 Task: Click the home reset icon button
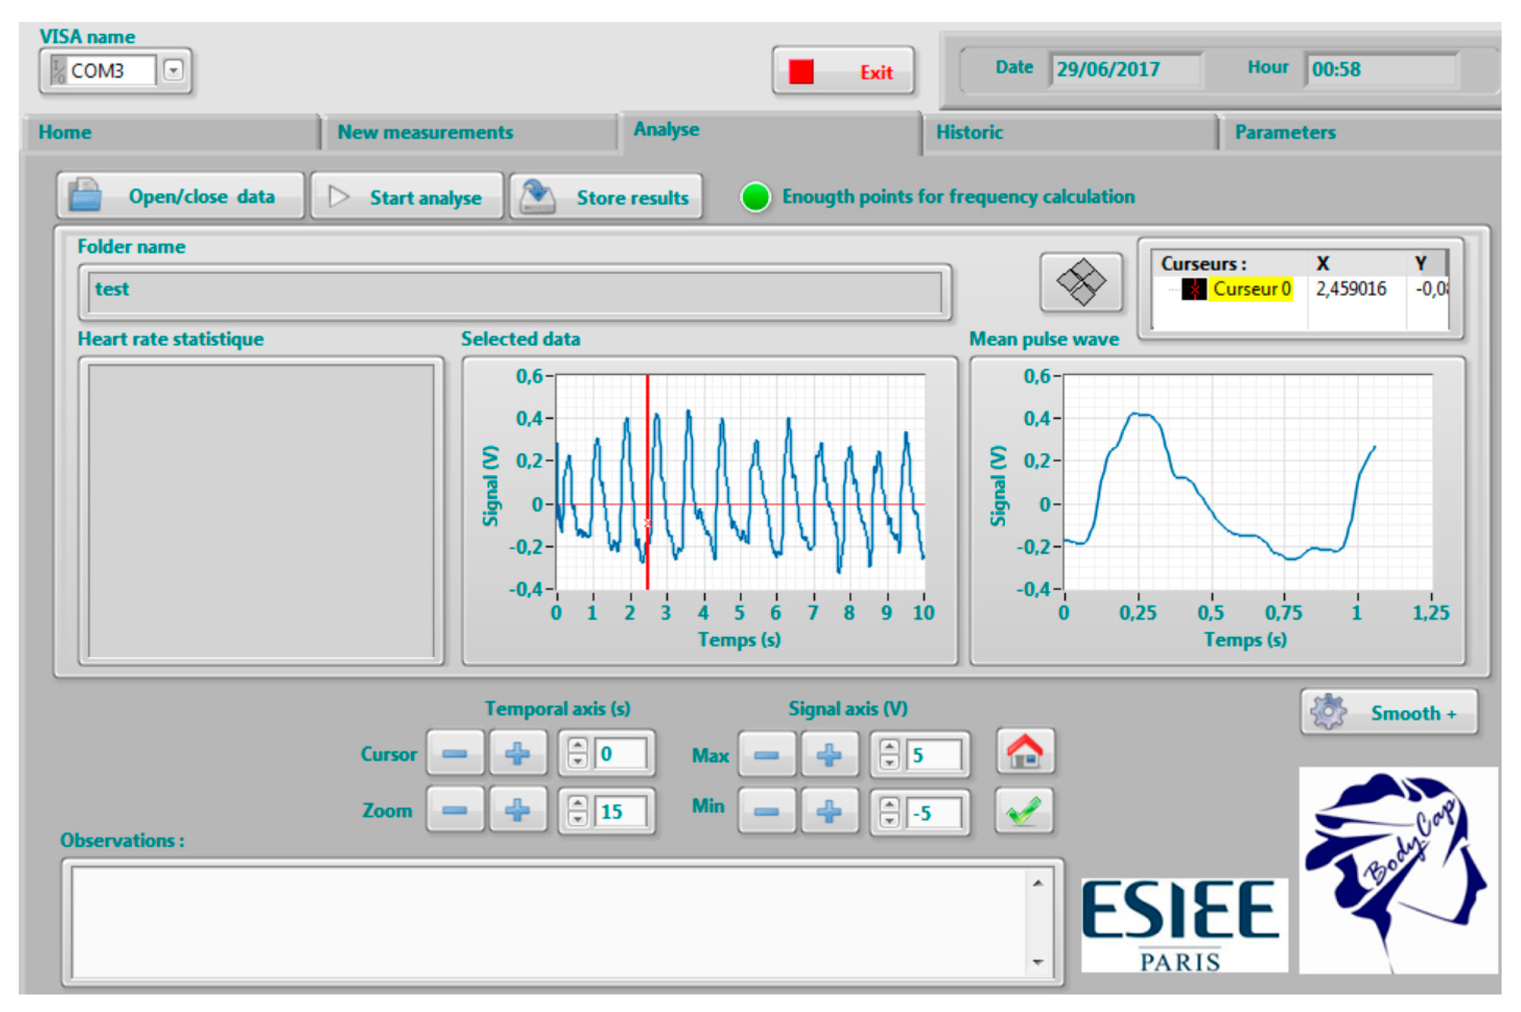pos(1024,753)
